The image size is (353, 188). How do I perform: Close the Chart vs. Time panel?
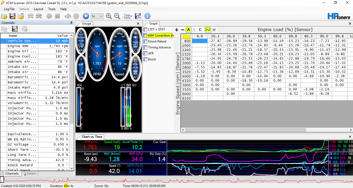(x=349, y=136)
